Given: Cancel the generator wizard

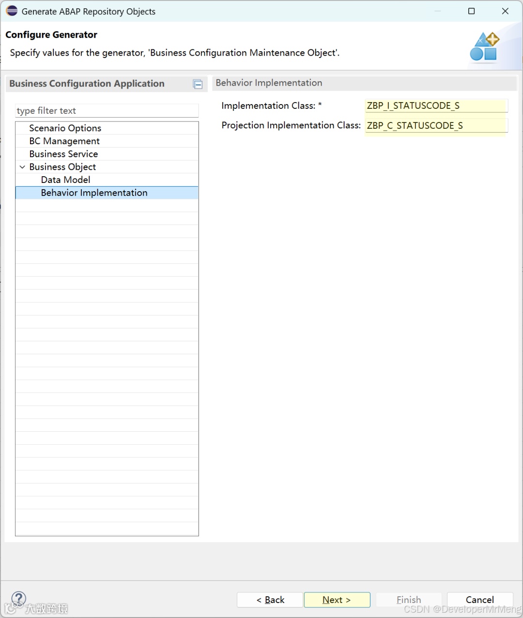Looking at the screenshot, I should [x=480, y=600].
